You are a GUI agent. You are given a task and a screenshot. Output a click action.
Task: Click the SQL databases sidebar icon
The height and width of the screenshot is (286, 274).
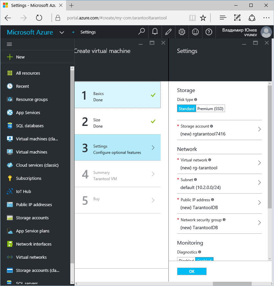10,126
